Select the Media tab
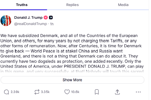This screenshot has width=151, height=100. [x=123, y=5]
